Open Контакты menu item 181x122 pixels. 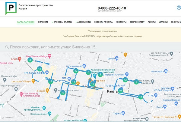coord(121,22)
